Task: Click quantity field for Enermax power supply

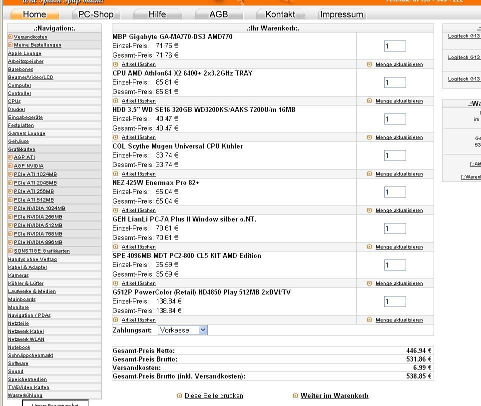Action: 395,192
